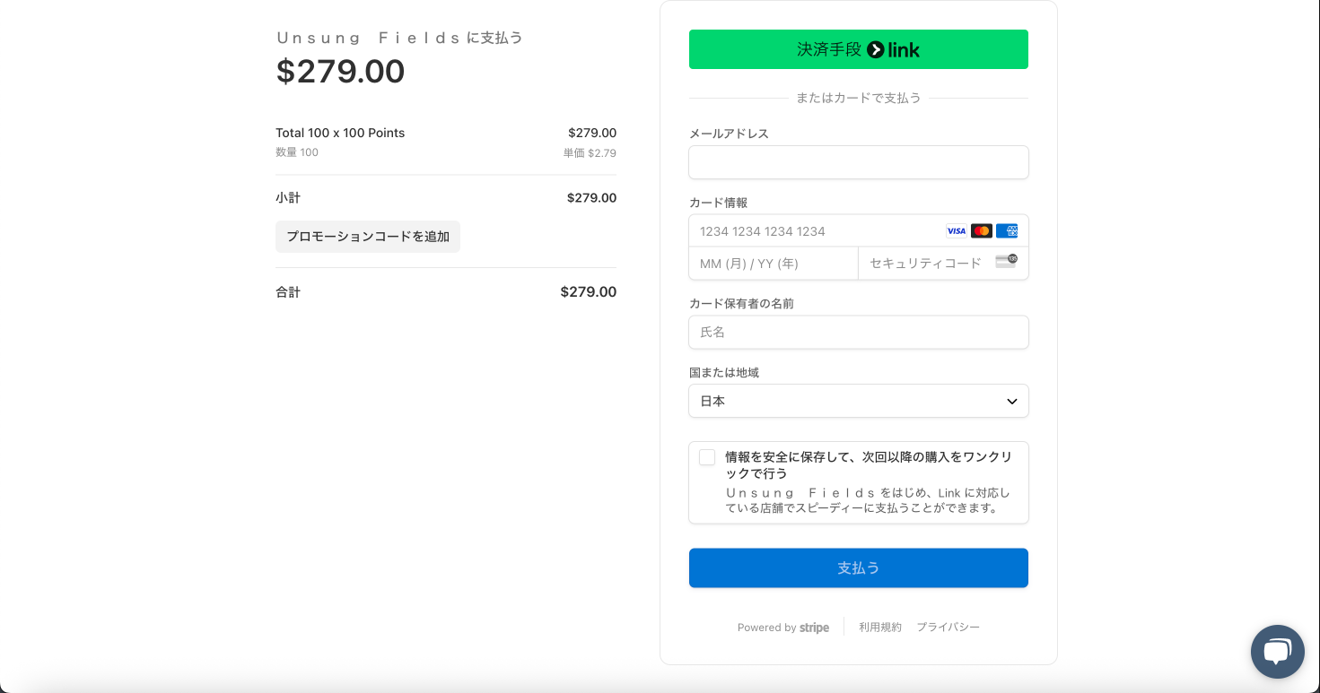
Task: Click the chevron on the country selector
Action: (1011, 401)
